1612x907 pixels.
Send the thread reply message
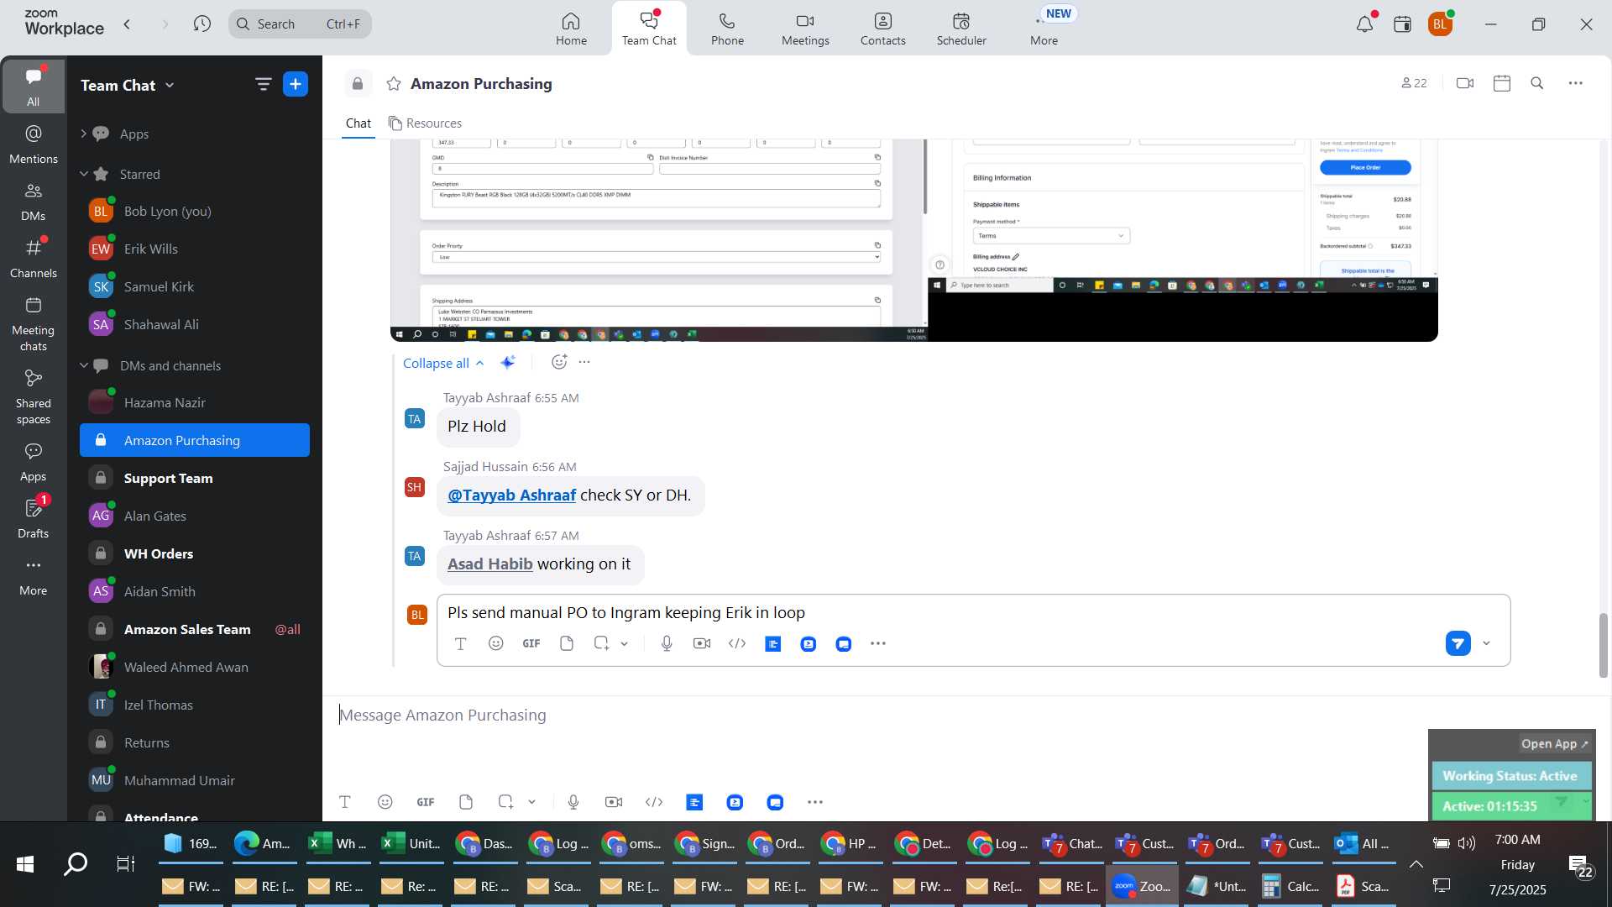(x=1458, y=644)
